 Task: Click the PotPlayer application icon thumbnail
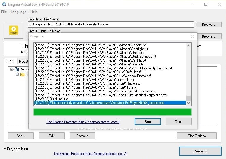pyautogui.click(x=14, y=30)
